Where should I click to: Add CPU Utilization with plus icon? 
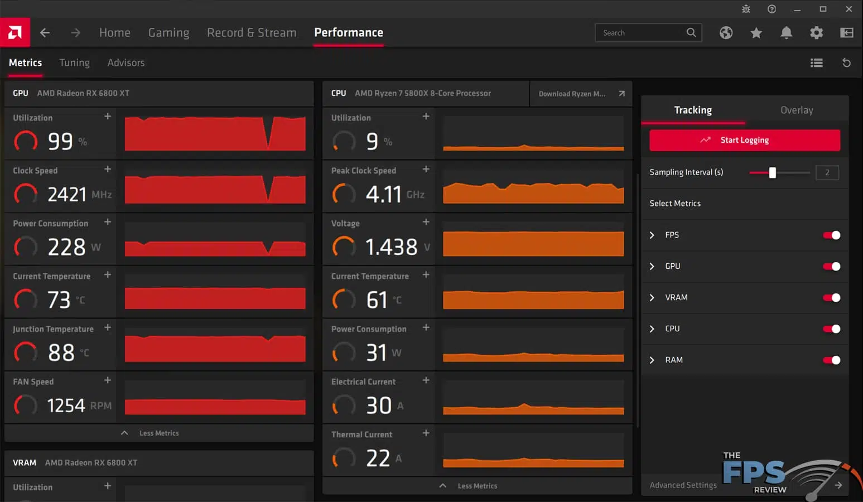[426, 116]
